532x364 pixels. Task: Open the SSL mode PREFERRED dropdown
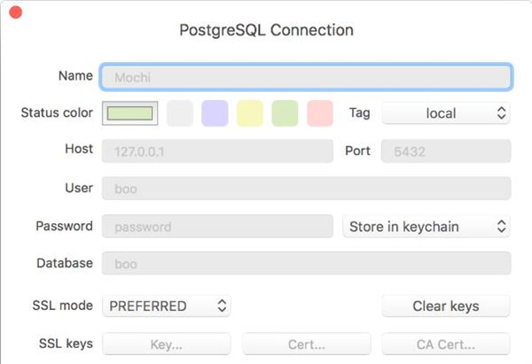(x=167, y=306)
